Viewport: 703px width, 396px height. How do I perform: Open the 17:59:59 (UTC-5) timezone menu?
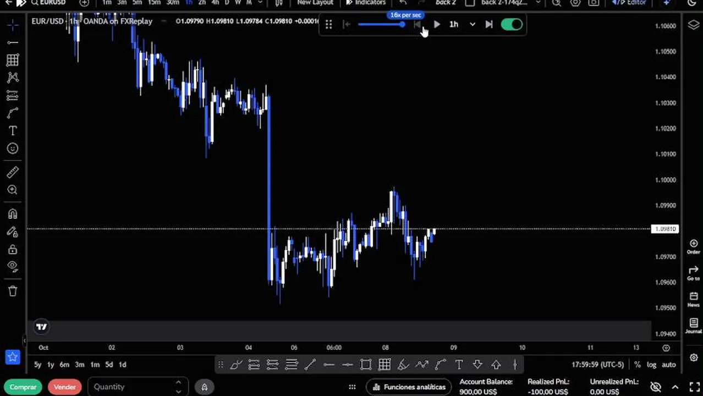pos(597,365)
